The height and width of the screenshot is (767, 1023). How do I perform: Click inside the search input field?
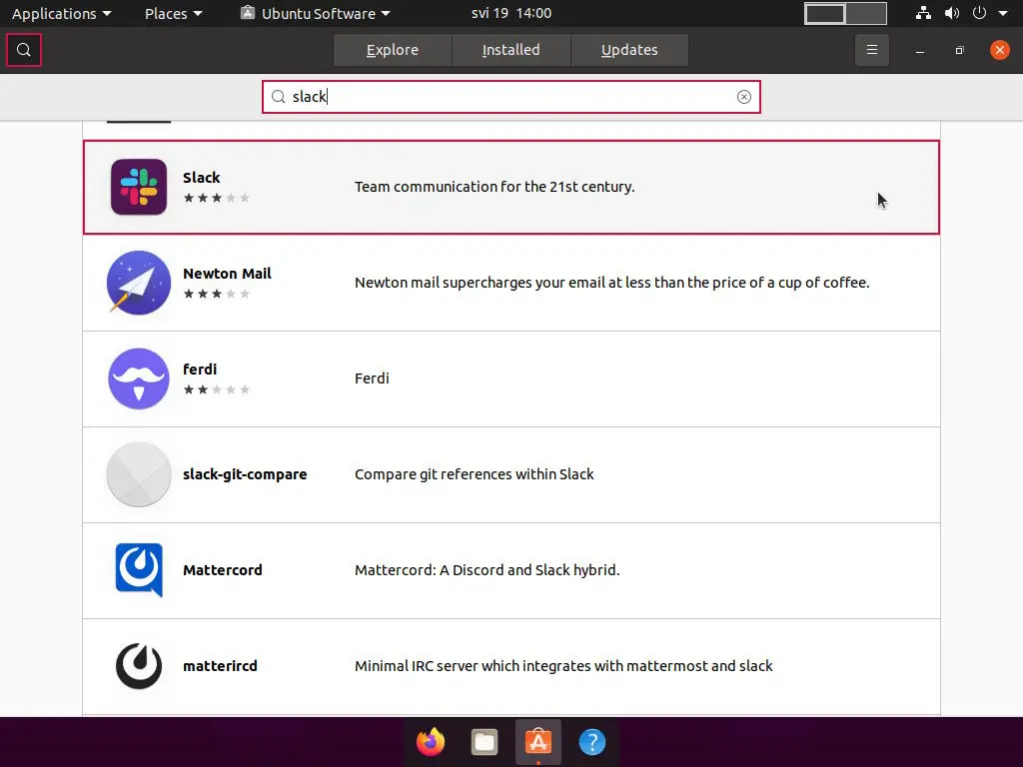point(511,97)
